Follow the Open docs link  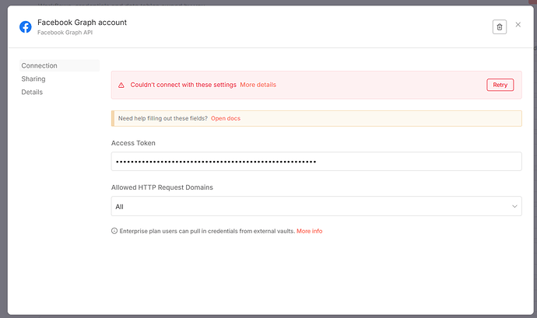pyautogui.click(x=226, y=118)
